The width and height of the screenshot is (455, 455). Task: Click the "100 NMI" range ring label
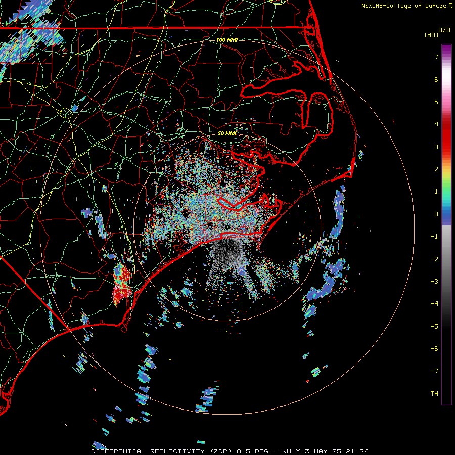(227, 40)
